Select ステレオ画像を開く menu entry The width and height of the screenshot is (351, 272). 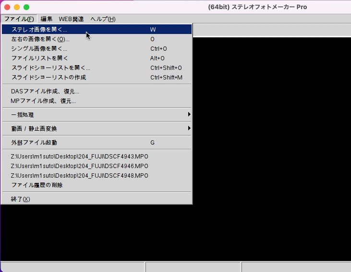click(x=97, y=30)
